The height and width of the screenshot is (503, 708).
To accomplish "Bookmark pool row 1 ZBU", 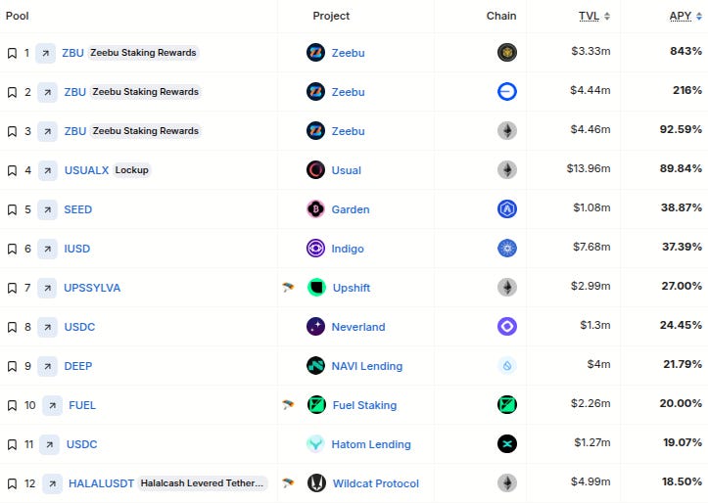I will coord(12,53).
